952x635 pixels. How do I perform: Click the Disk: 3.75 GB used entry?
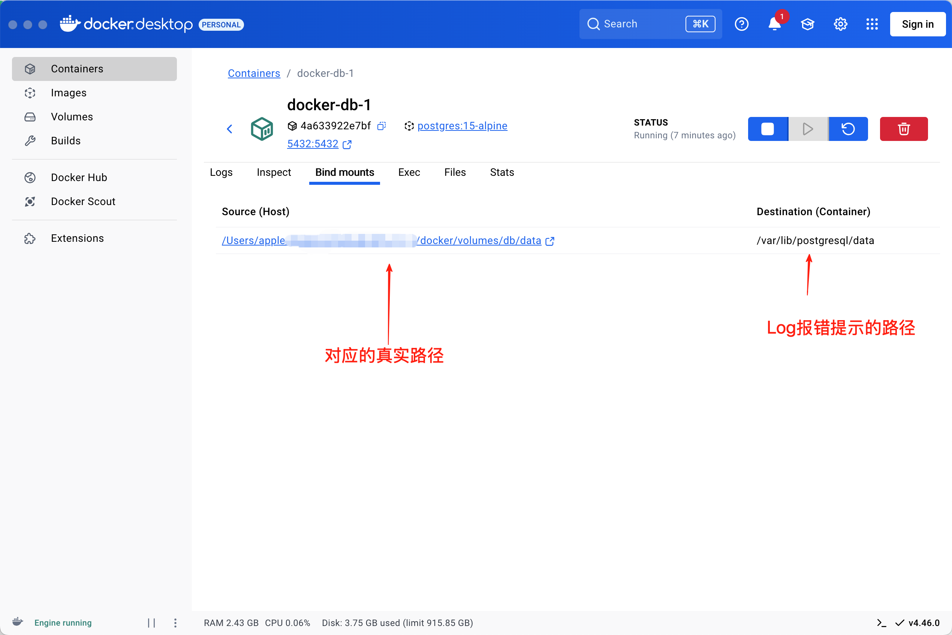click(397, 623)
